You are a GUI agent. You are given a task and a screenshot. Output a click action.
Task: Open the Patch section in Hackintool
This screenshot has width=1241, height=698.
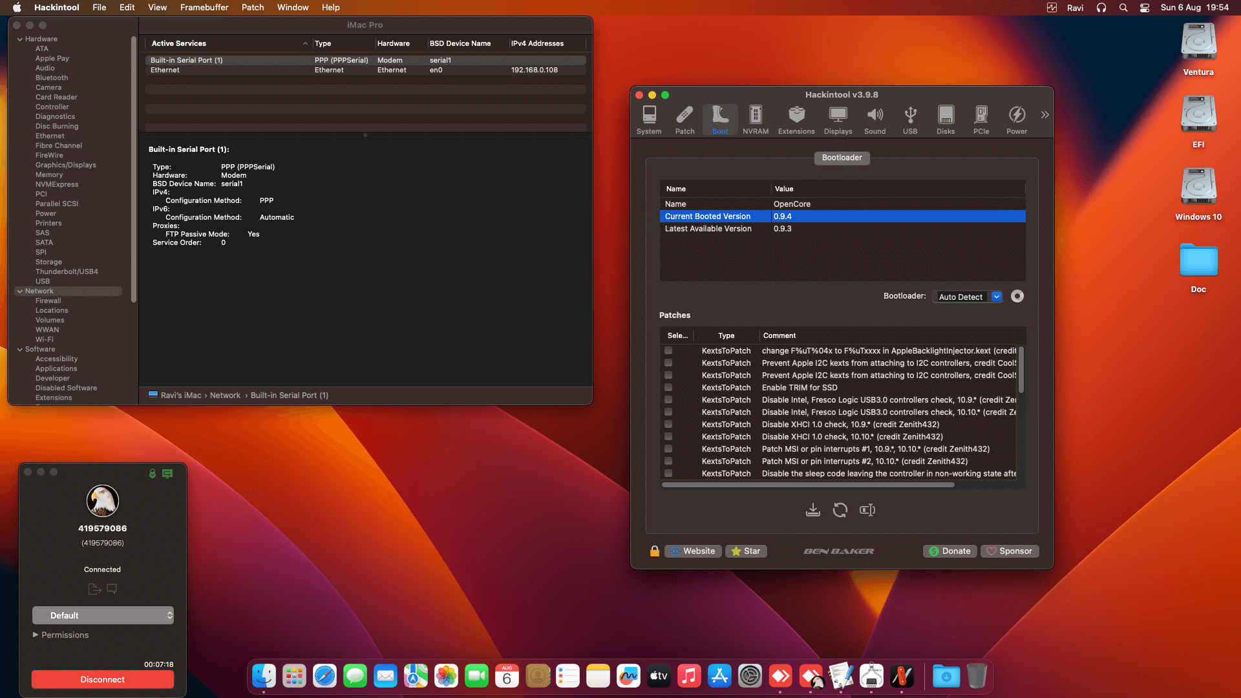pos(684,120)
